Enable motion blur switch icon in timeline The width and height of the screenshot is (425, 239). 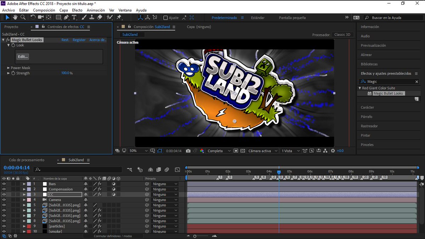[x=167, y=170]
